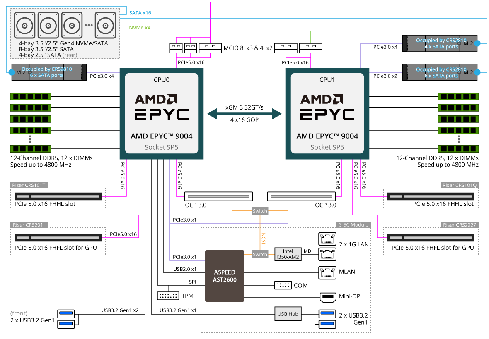Click the "NVMe x4" label
This screenshot has width=489, height=339.
(x=140, y=27)
